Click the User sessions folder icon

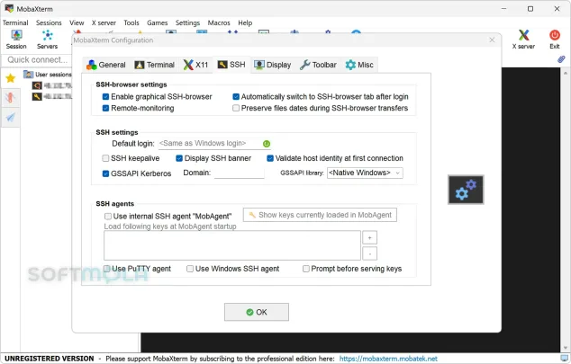tap(29, 75)
